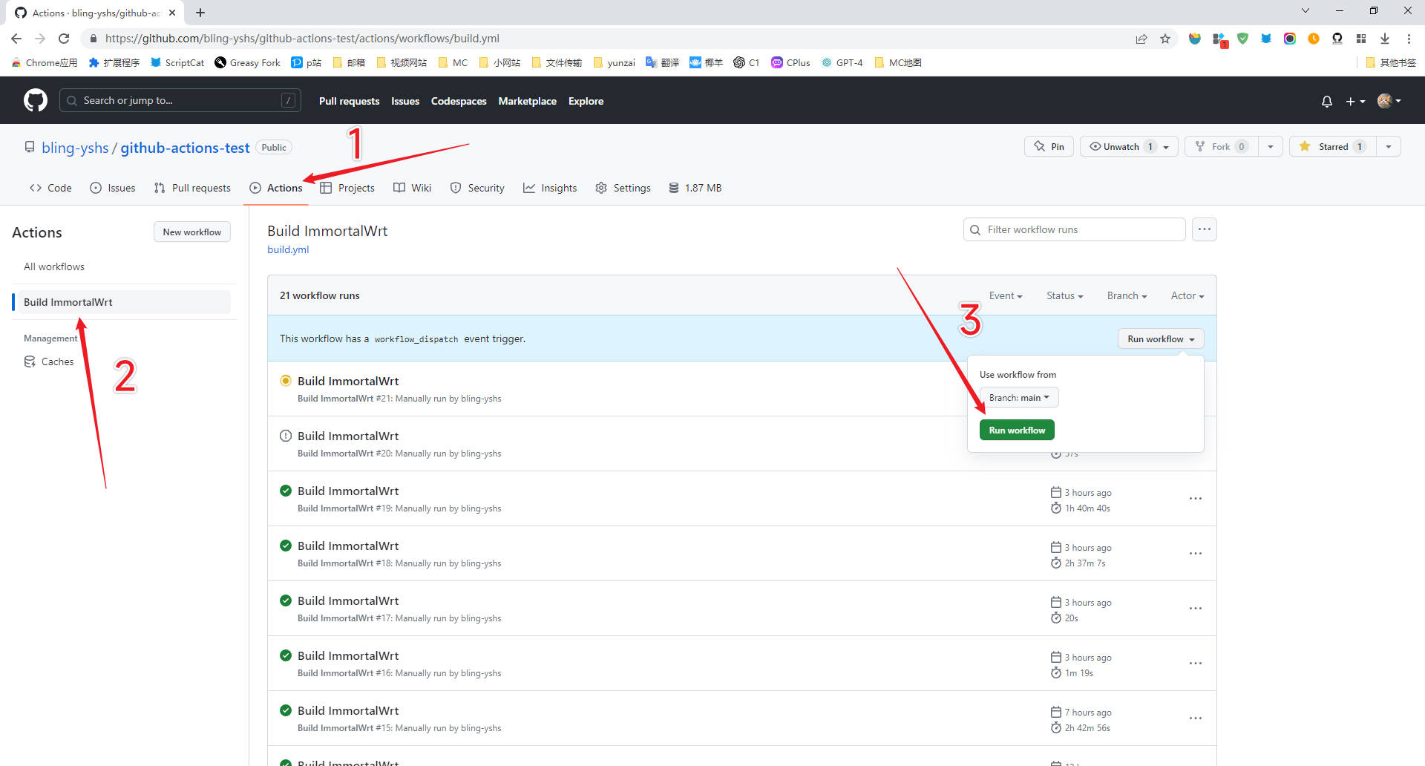Viewport: 1425px width, 766px height.
Task: Reload the page
Action: click(64, 39)
